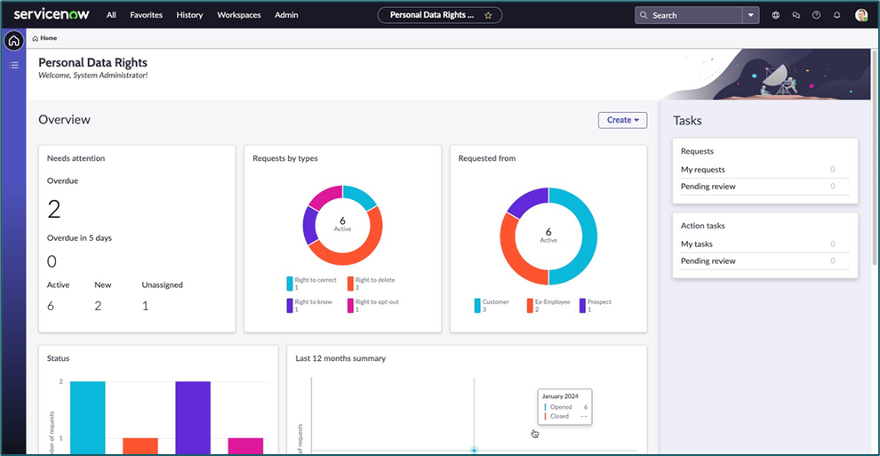Click the Home breadcrumb link
The width and height of the screenshot is (880, 456).
48,38
